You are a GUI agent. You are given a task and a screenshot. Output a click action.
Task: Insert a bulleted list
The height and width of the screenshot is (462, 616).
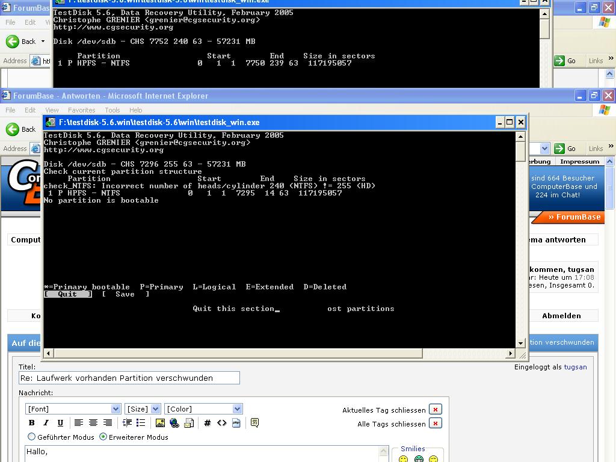141,423
